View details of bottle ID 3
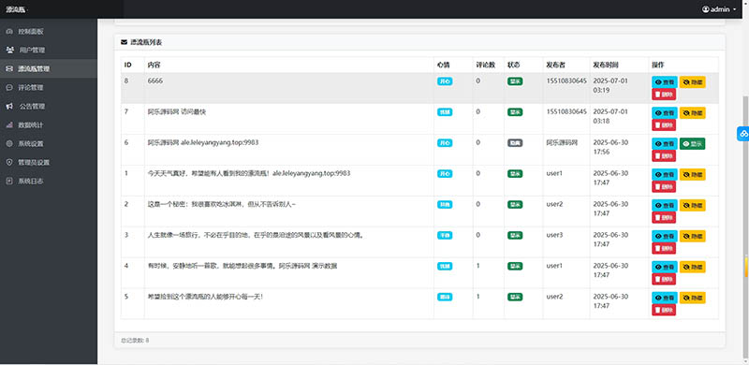 pyautogui.click(x=665, y=237)
